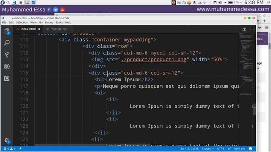271x152 pixels.
Task: Click 'container mypadding' class value
Action: pyautogui.click(x=122, y=40)
